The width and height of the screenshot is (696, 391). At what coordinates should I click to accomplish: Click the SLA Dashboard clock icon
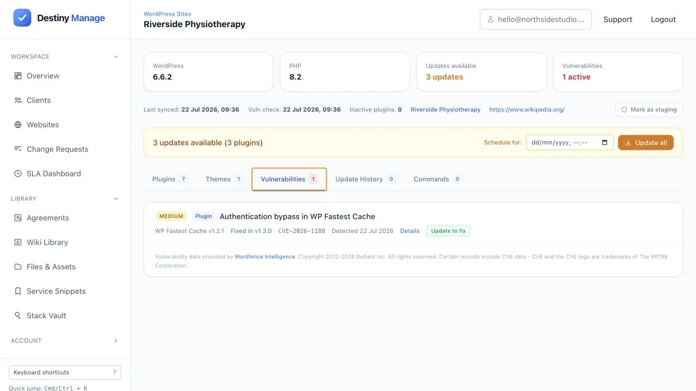point(18,174)
